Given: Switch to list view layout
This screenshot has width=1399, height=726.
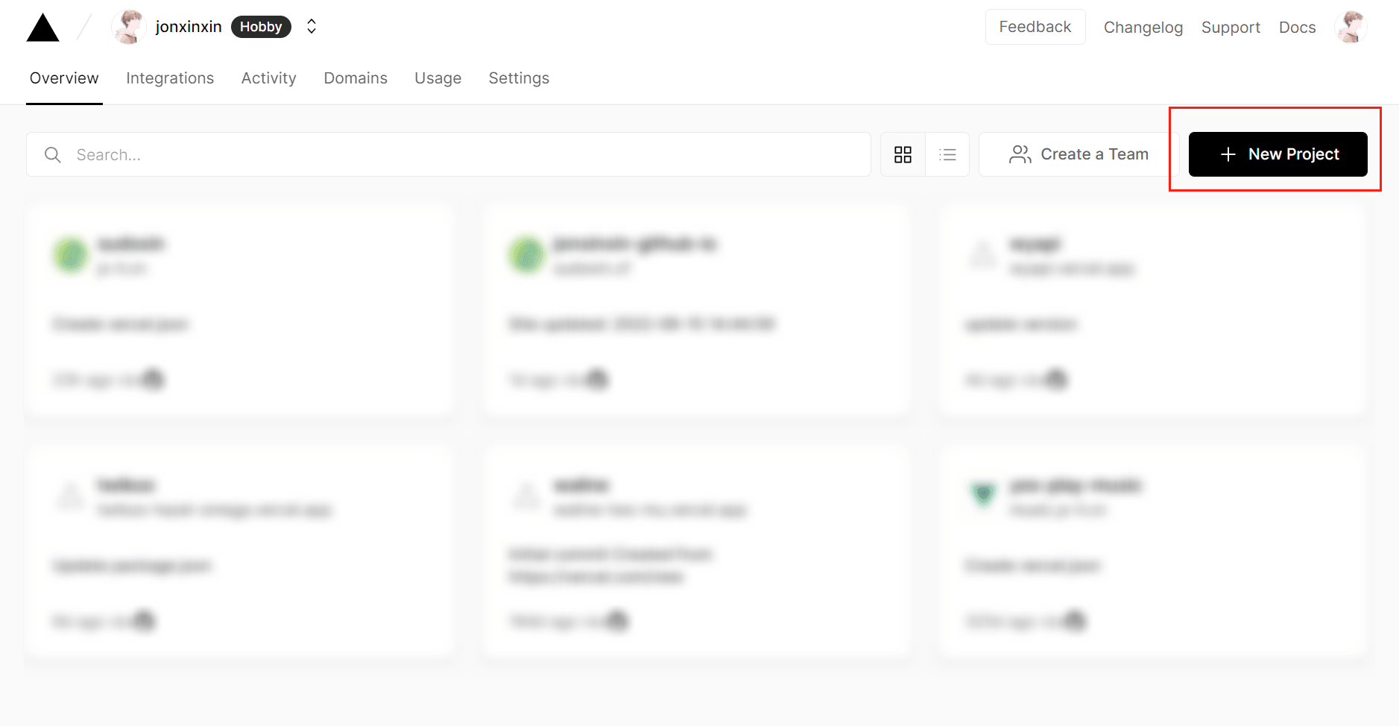Looking at the screenshot, I should point(947,154).
